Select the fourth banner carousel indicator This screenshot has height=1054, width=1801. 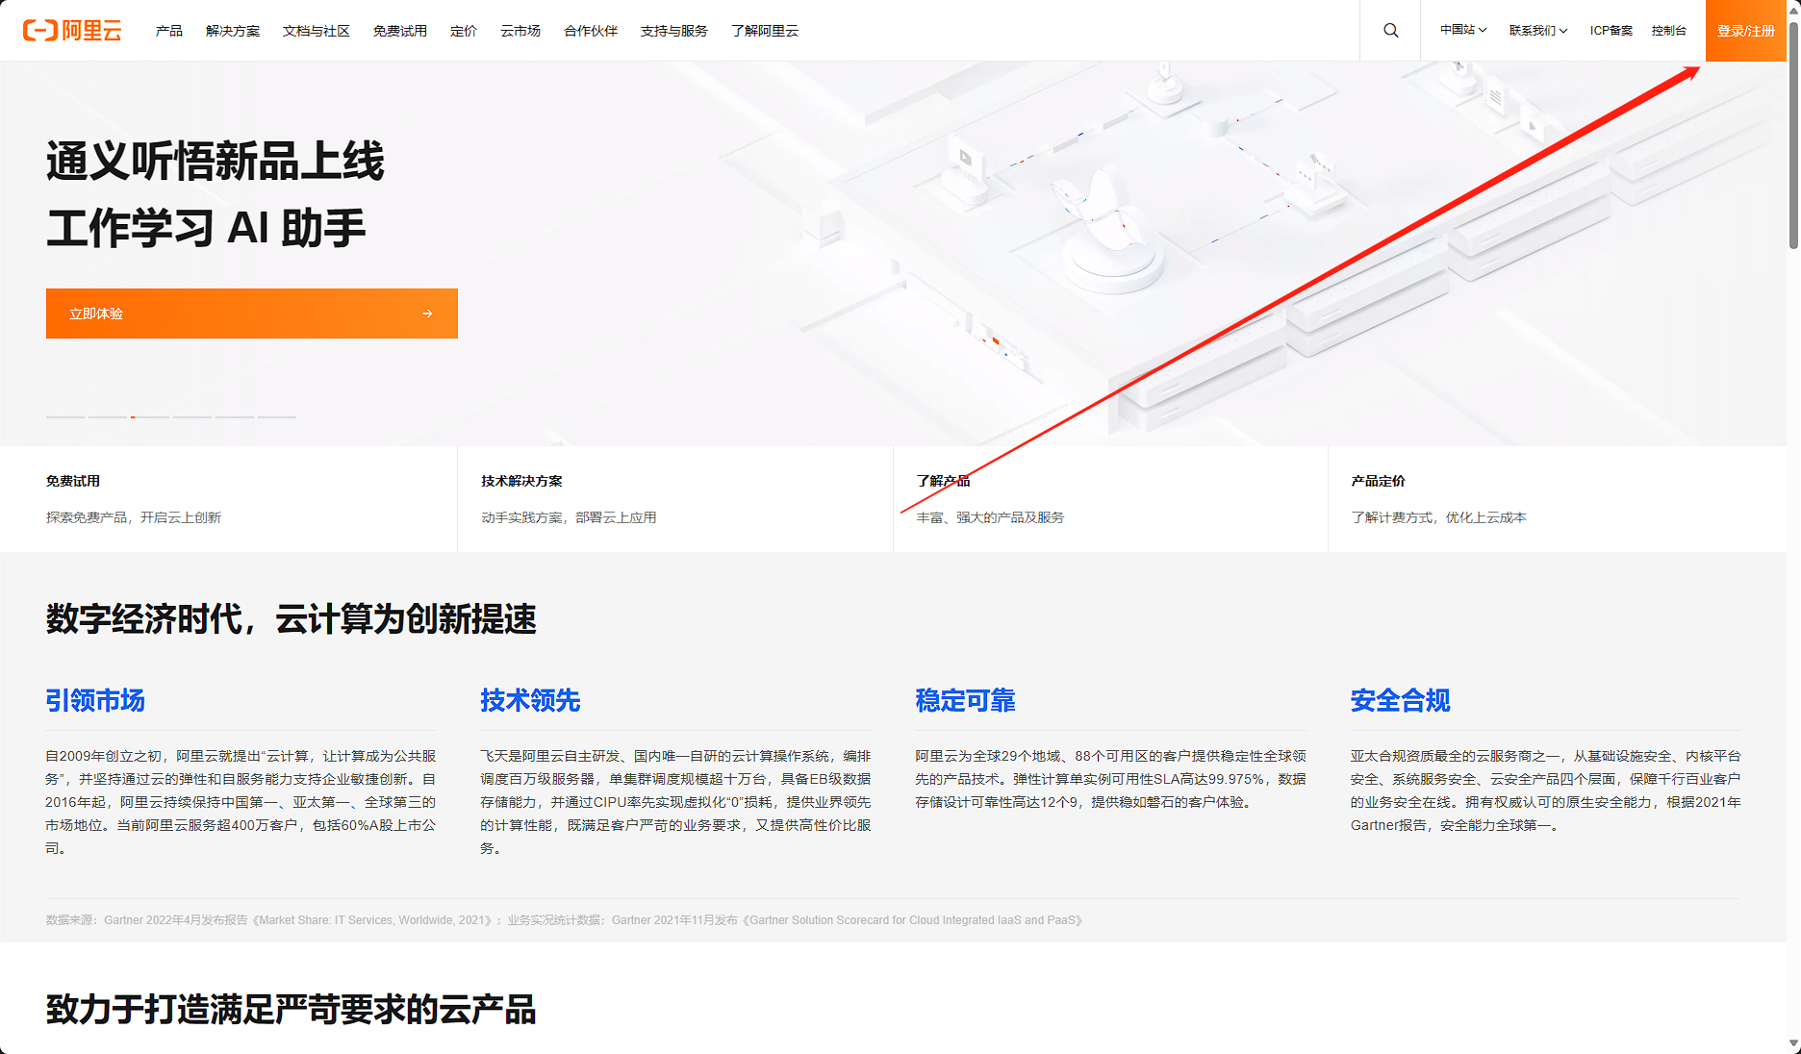192,416
